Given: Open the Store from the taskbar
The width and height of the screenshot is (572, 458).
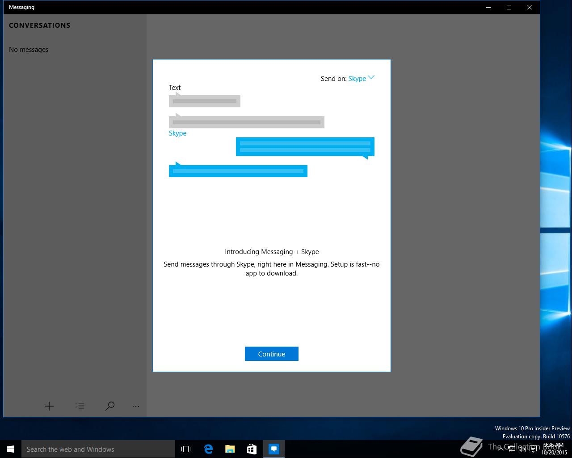Looking at the screenshot, I should [x=252, y=449].
